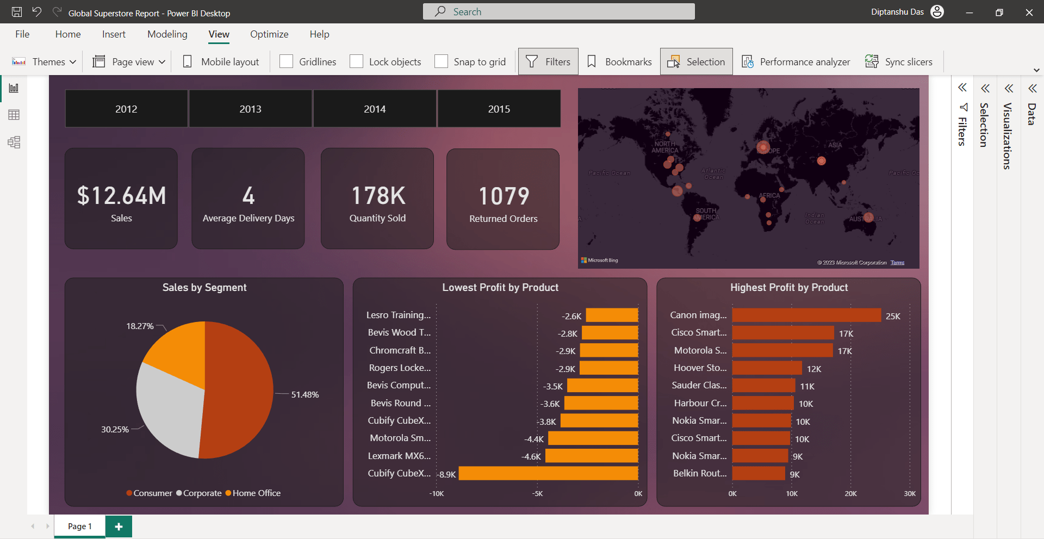Click the Quantity Sold 178K card
The image size is (1044, 539).
[377, 199]
